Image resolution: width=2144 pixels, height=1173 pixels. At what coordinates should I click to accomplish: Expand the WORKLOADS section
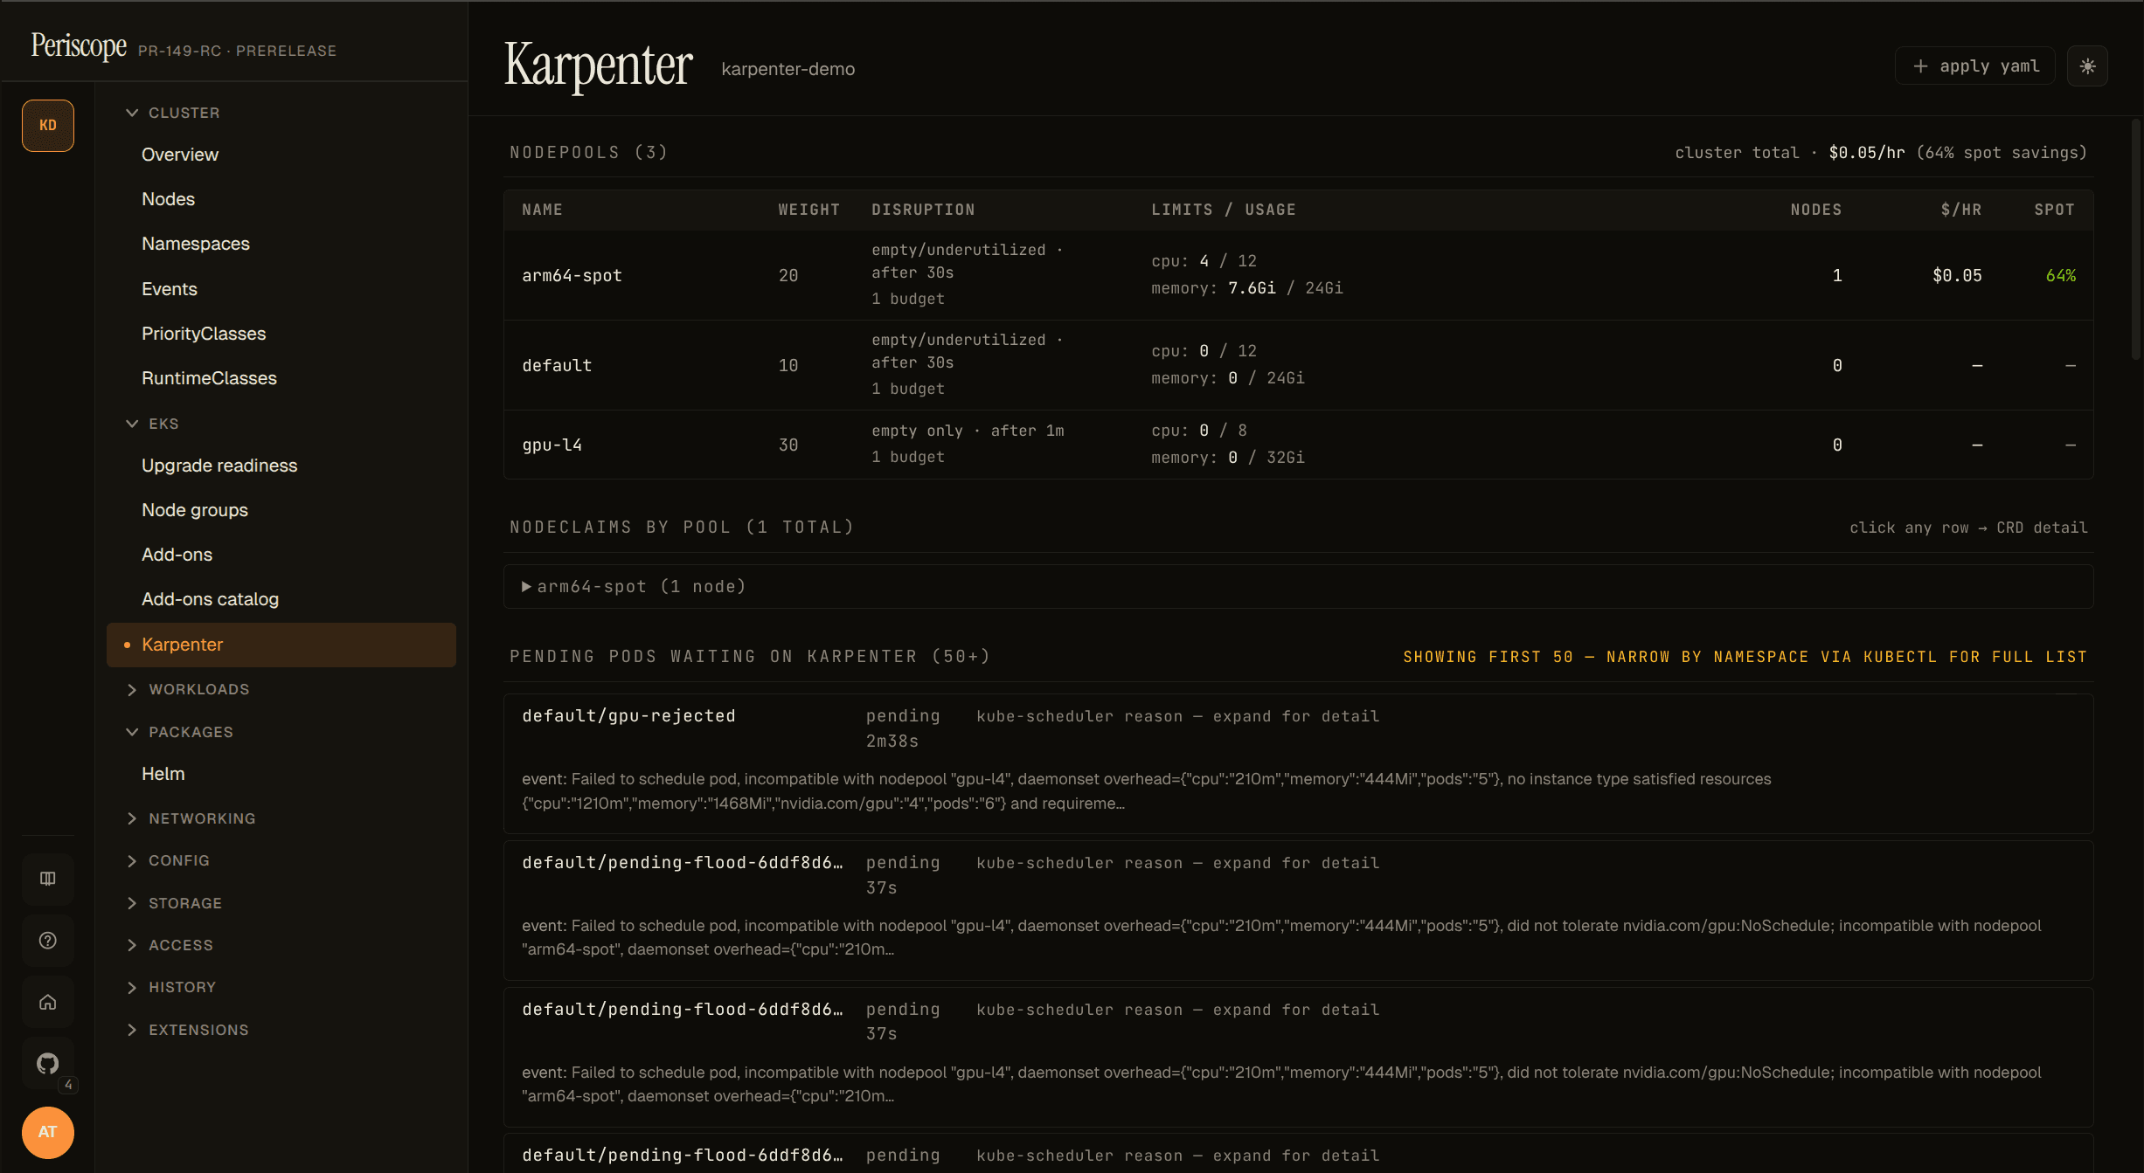(188, 689)
